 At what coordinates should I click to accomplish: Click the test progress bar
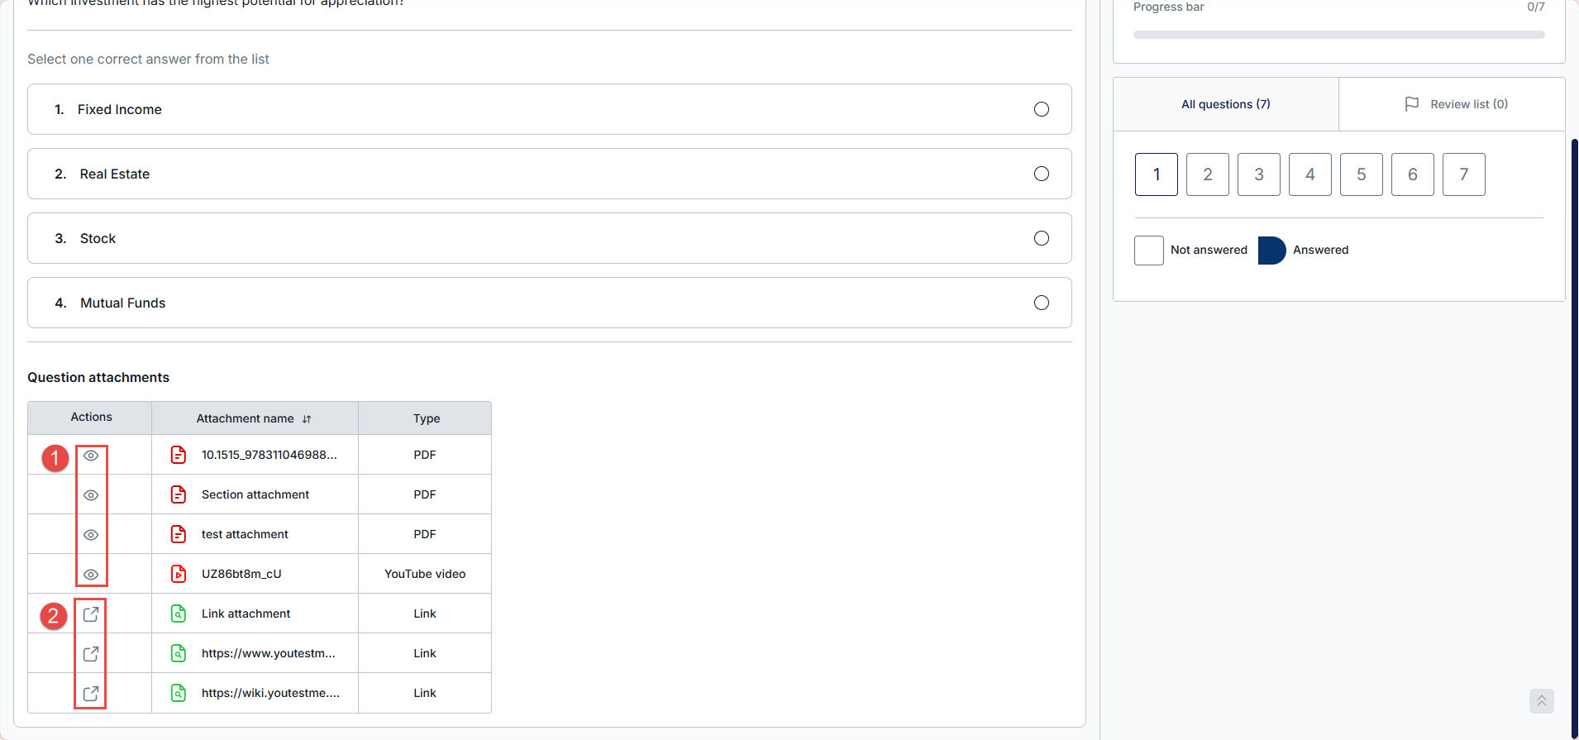pyautogui.click(x=1338, y=35)
